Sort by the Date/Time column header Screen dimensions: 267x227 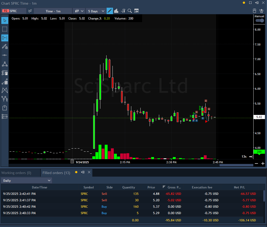(x=39, y=187)
